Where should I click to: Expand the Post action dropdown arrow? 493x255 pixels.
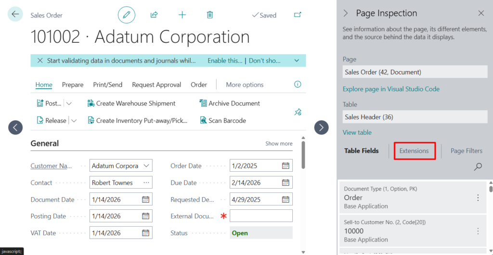coord(69,103)
